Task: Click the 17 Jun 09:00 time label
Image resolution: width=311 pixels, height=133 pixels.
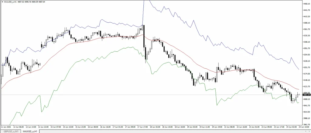Action: tap(131, 127)
